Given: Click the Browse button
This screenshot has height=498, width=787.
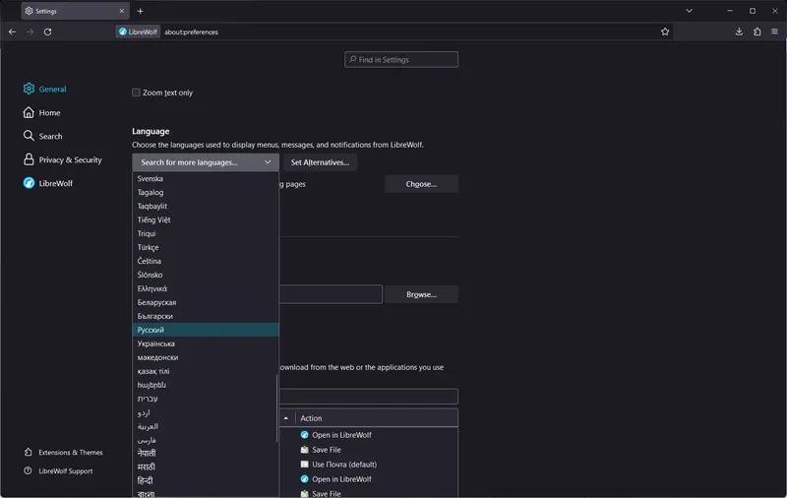Looking at the screenshot, I should point(420,294).
